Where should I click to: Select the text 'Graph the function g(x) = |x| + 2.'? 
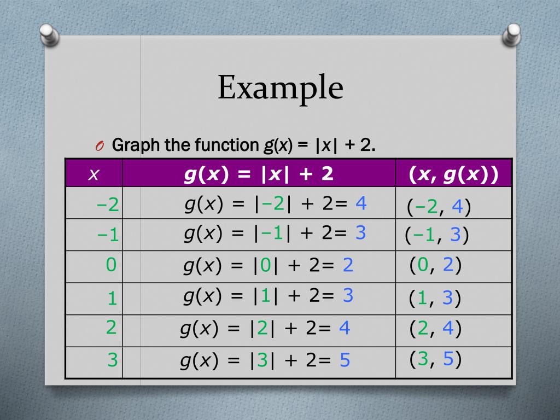[x=243, y=145]
